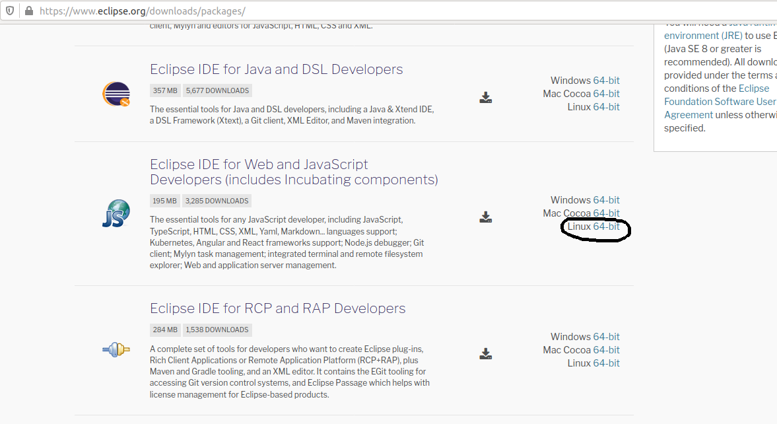The height and width of the screenshot is (424, 777).
Task: Download Linux 64-bit for Java and DSL Developers
Action: click(606, 107)
